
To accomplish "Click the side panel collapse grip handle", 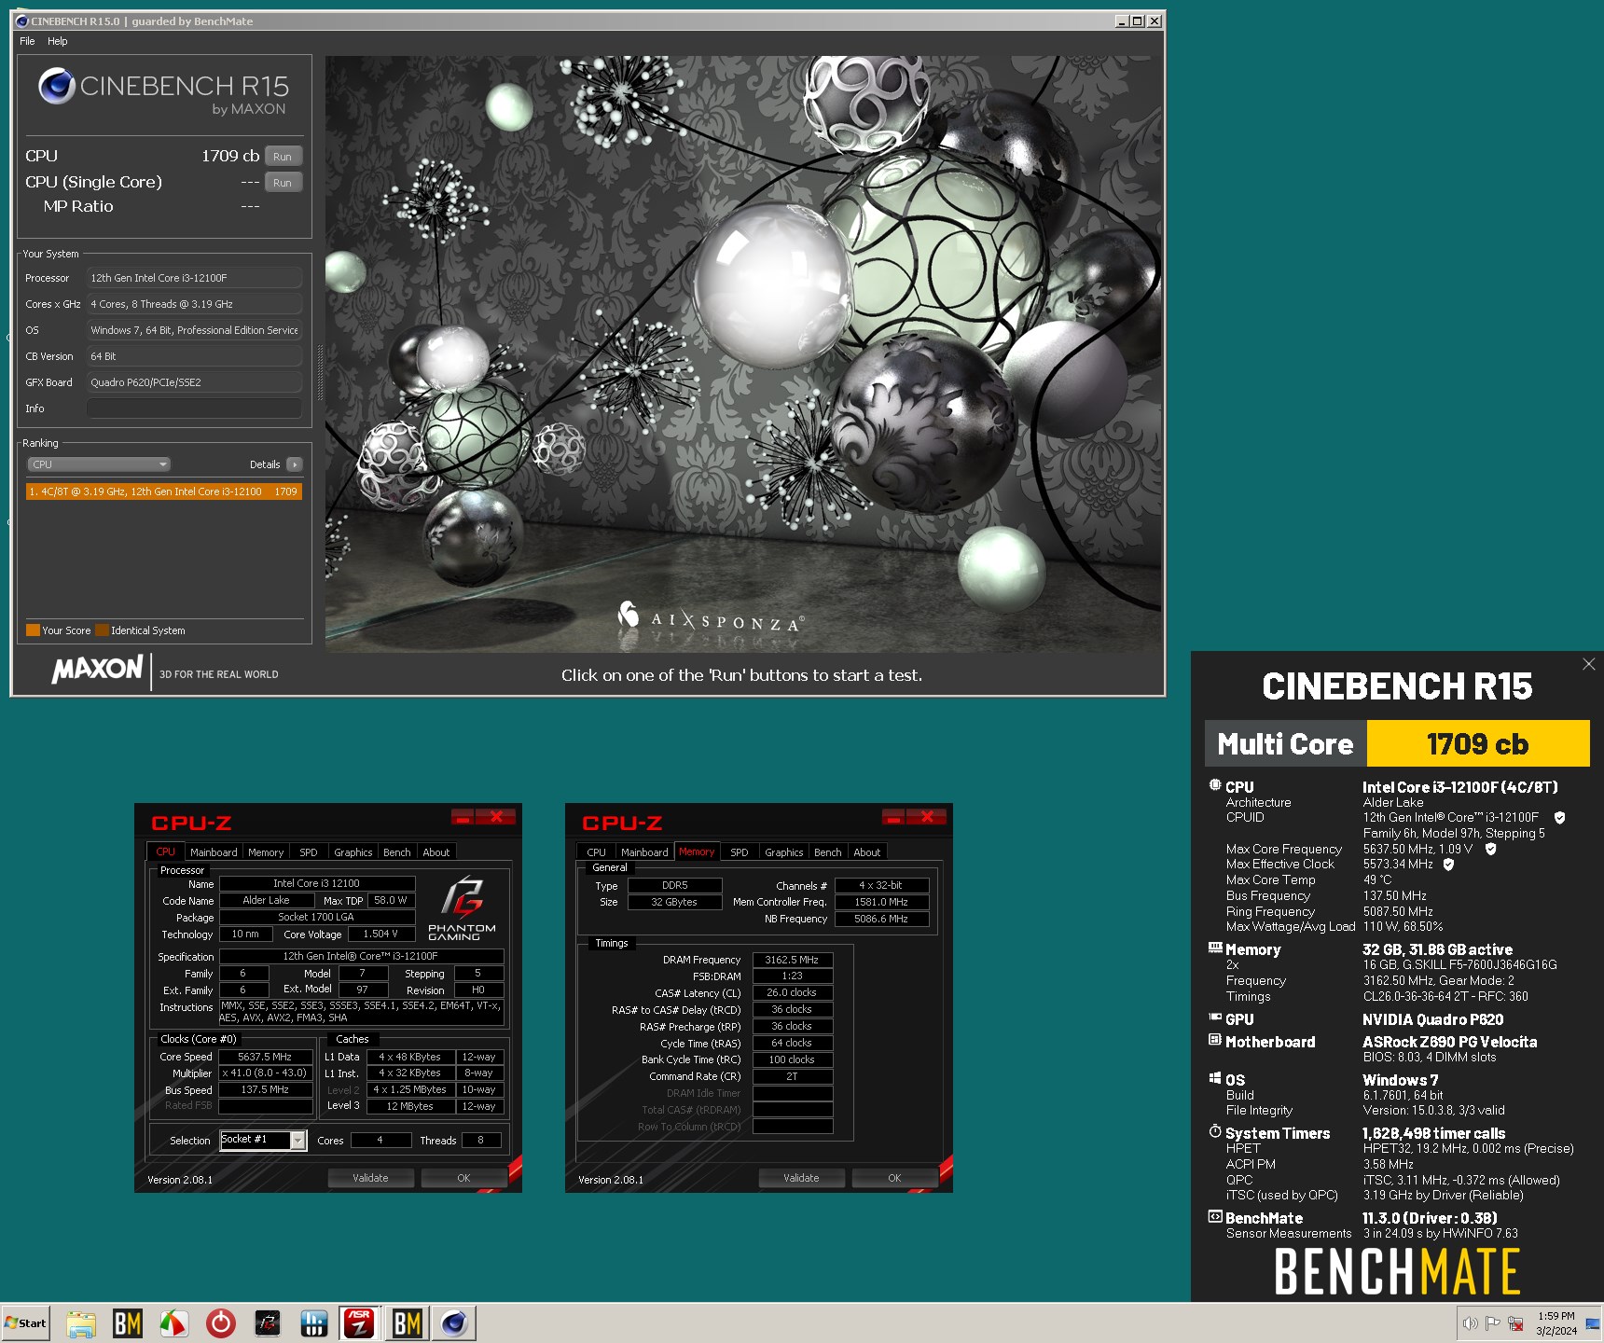I will click(320, 372).
